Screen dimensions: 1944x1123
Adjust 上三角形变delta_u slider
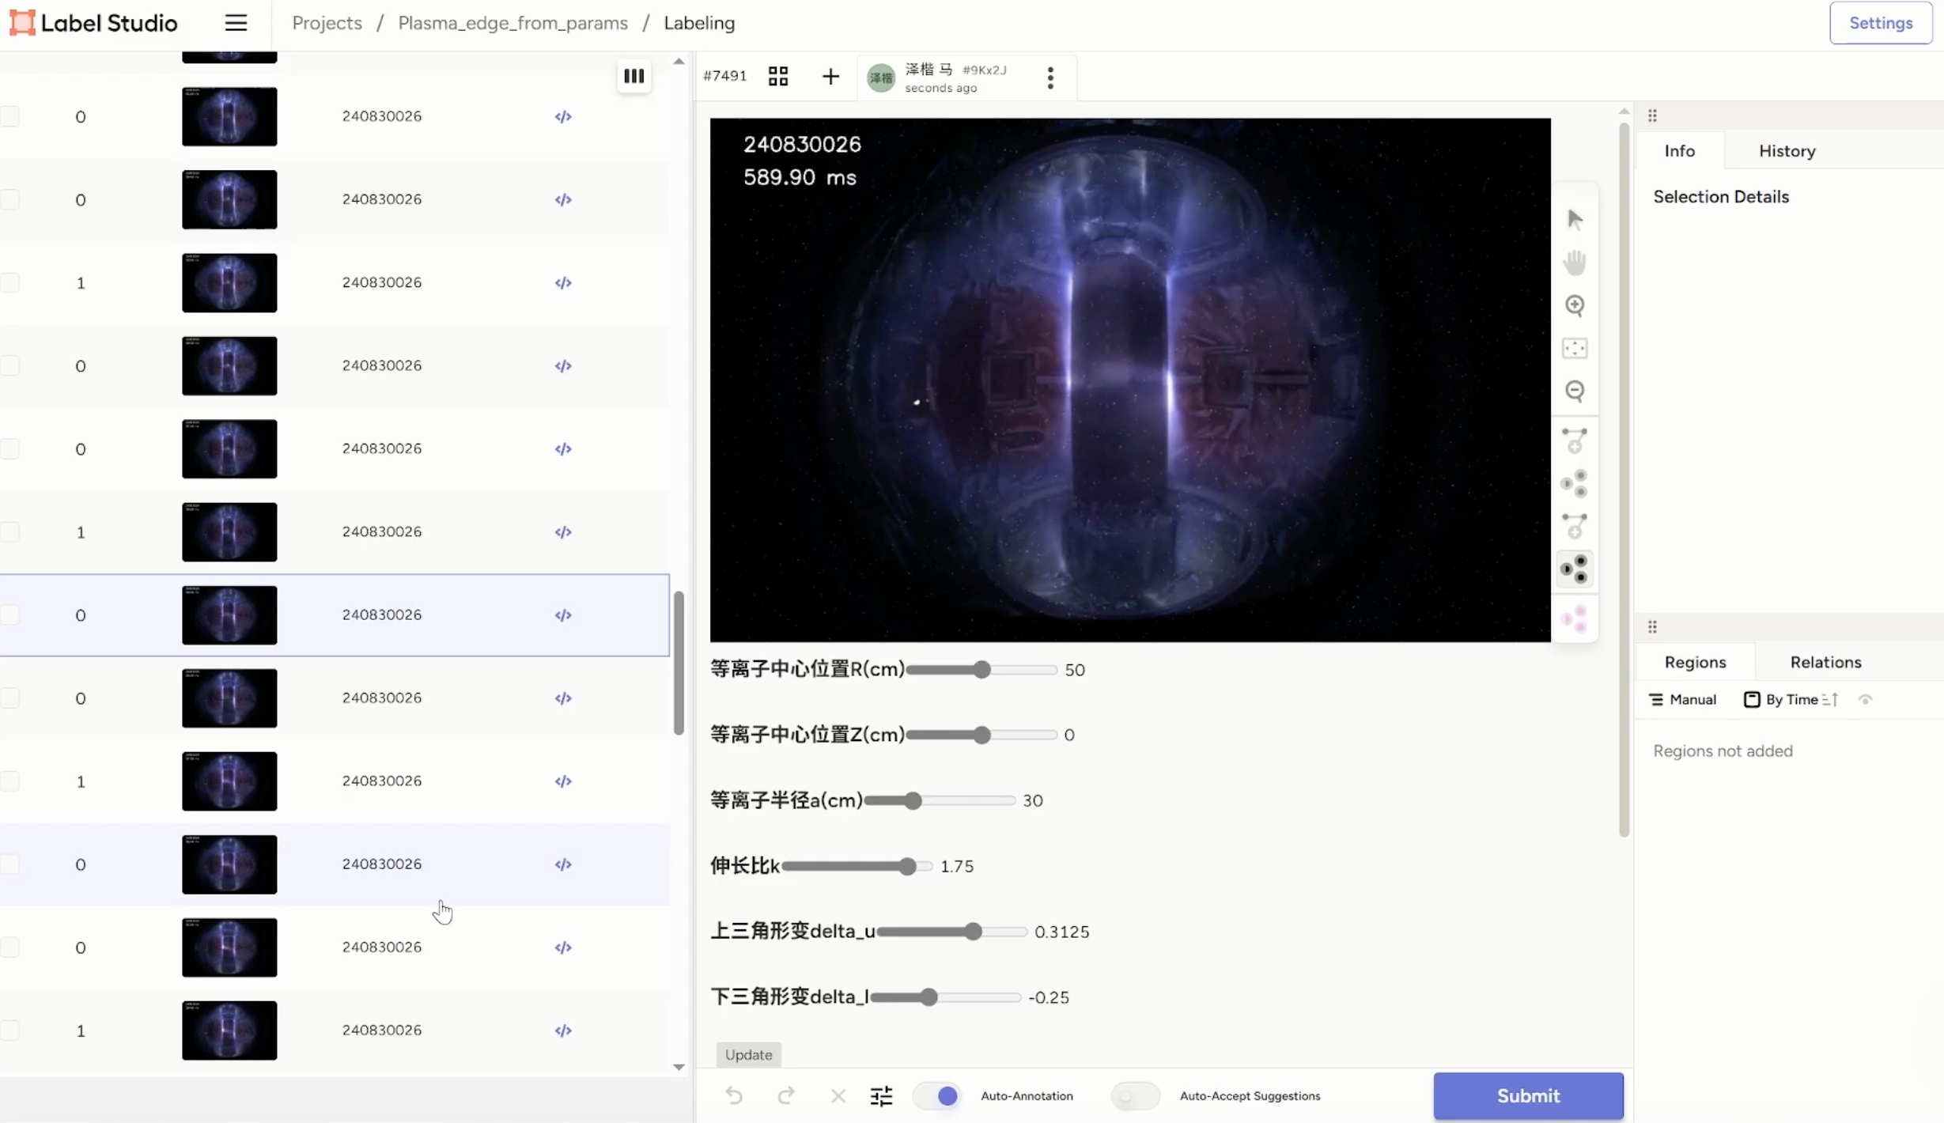click(951, 932)
